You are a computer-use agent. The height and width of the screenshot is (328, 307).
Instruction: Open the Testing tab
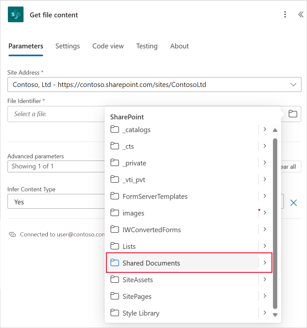point(147,46)
